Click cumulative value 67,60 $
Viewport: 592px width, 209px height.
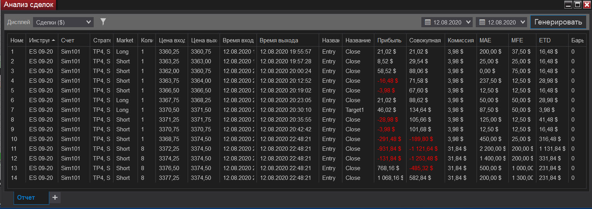(x=419, y=91)
